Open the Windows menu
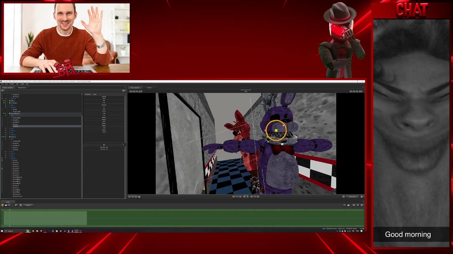This screenshot has height=254, width=453. tap(12, 84)
